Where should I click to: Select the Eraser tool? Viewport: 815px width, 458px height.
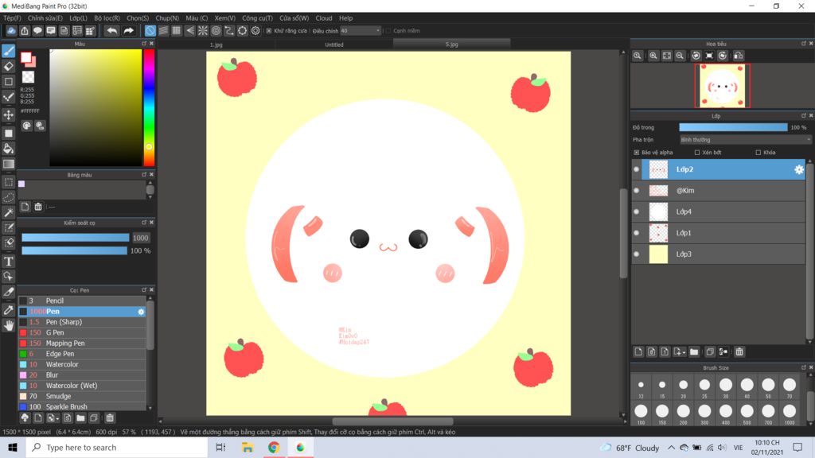pos(8,66)
